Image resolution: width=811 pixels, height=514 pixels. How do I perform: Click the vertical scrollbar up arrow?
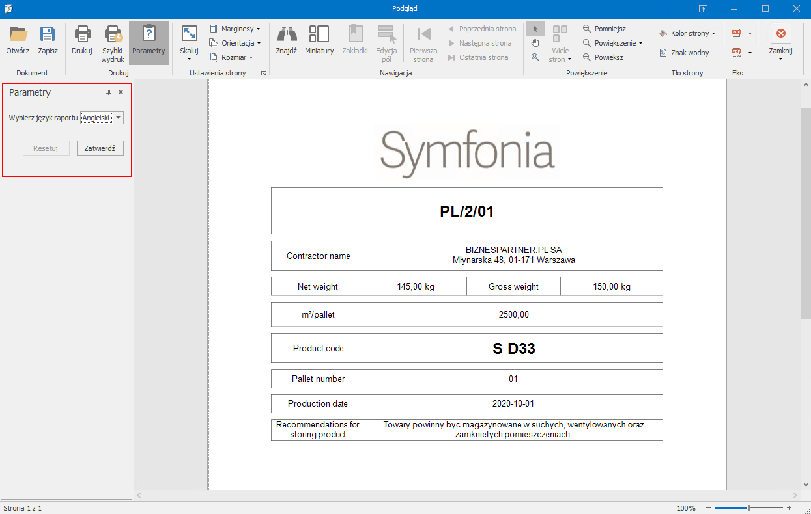[x=805, y=86]
